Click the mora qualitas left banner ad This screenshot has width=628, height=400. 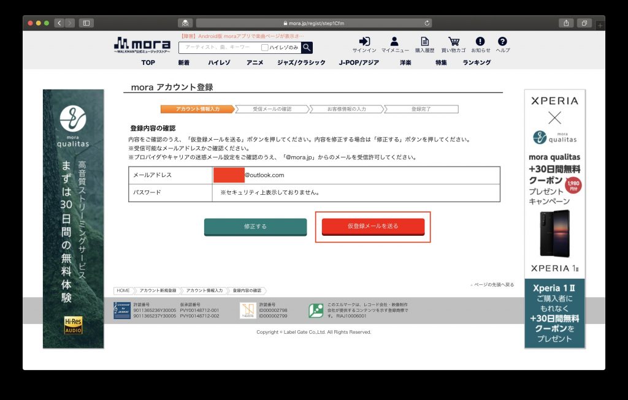coord(74,219)
